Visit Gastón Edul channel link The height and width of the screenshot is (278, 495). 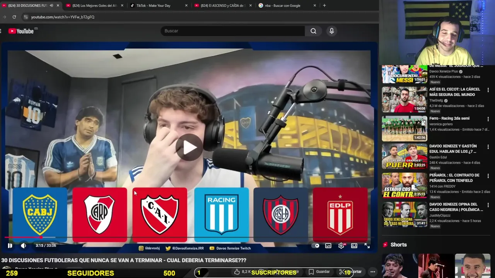pos(438,157)
